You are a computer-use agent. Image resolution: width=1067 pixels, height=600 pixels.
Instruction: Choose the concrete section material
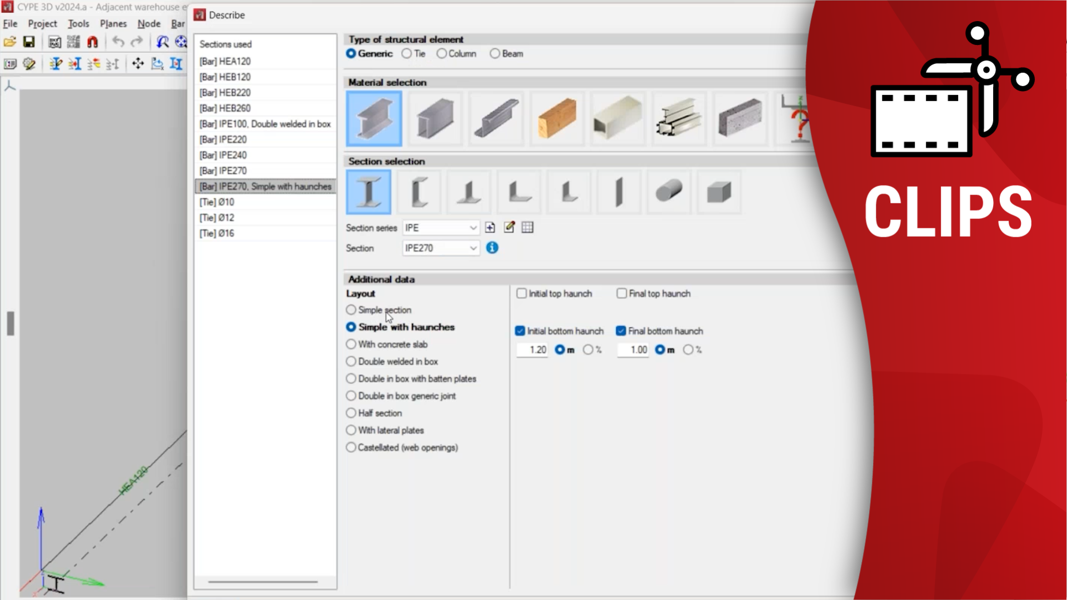tap(740, 118)
